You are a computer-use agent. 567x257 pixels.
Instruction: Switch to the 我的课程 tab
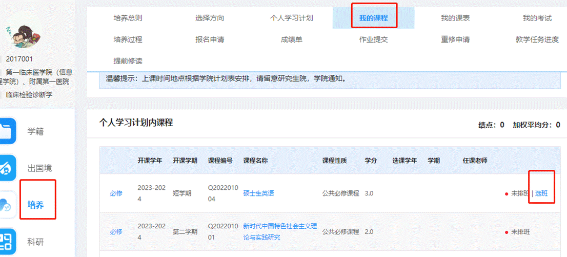tap(373, 18)
